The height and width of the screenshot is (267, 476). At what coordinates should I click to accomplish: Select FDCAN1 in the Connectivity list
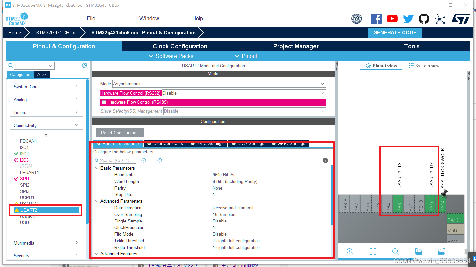28,141
